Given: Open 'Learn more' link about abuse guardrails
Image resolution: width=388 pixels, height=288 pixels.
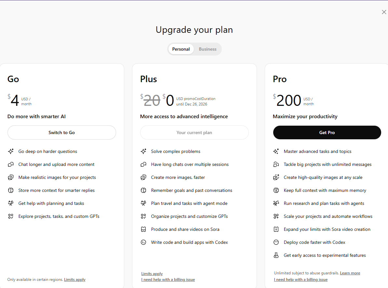Looking at the screenshot, I should pyautogui.click(x=350, y=273).
